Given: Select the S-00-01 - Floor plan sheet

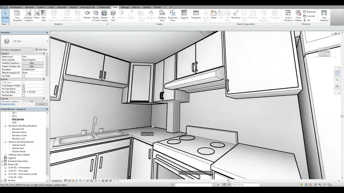Looking at the screenshot, I should pyautogui.click(x=18, y=171).
